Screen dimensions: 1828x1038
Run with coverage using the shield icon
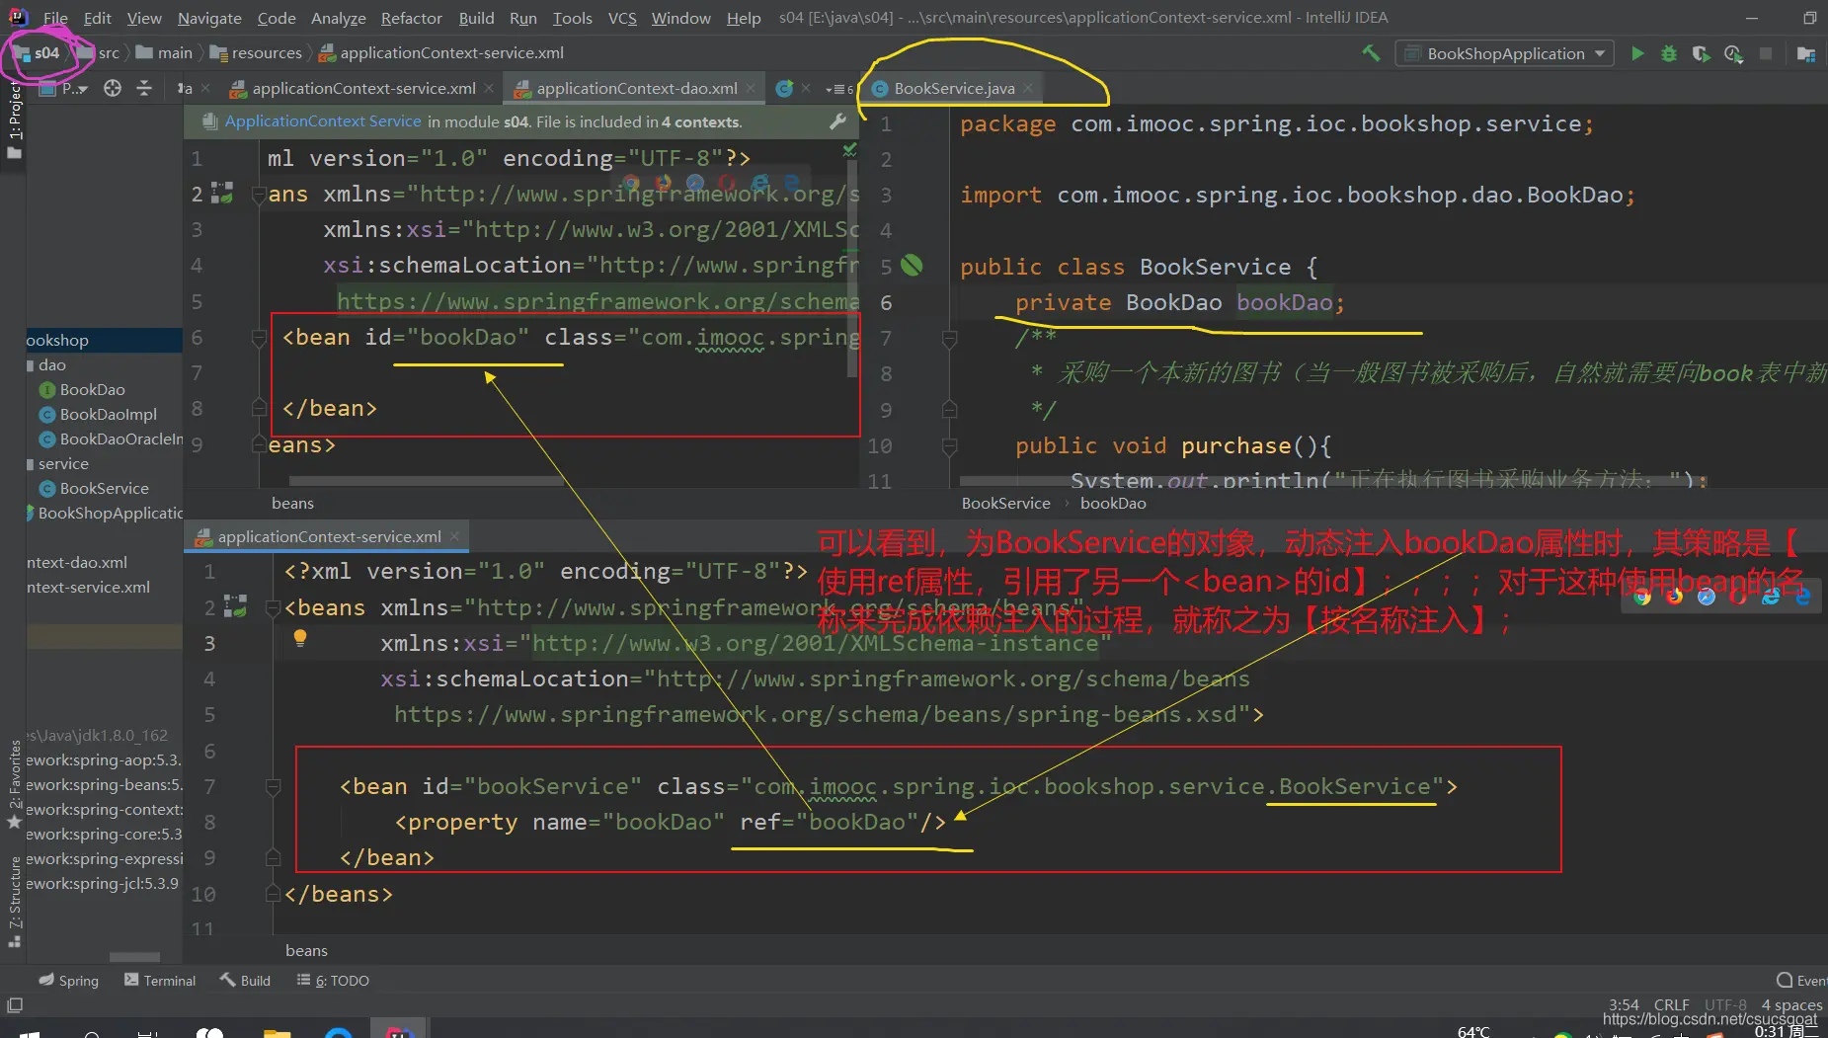[x=1701, y=53]
